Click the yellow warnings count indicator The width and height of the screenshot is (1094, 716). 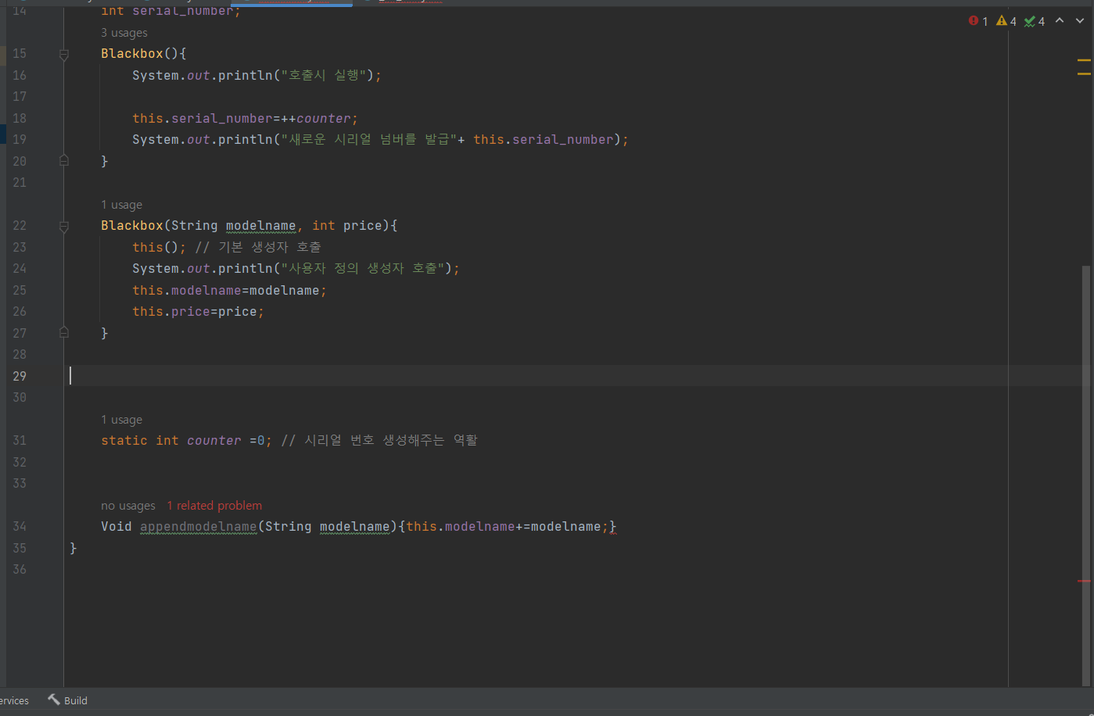click(1006, 21)
